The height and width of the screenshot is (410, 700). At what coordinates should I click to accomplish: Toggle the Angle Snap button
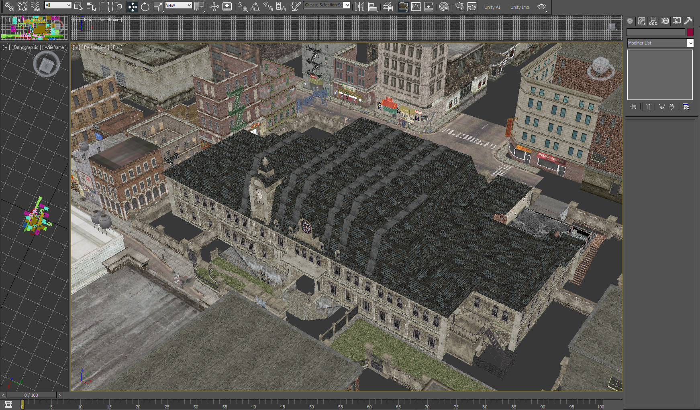[255, 6]
